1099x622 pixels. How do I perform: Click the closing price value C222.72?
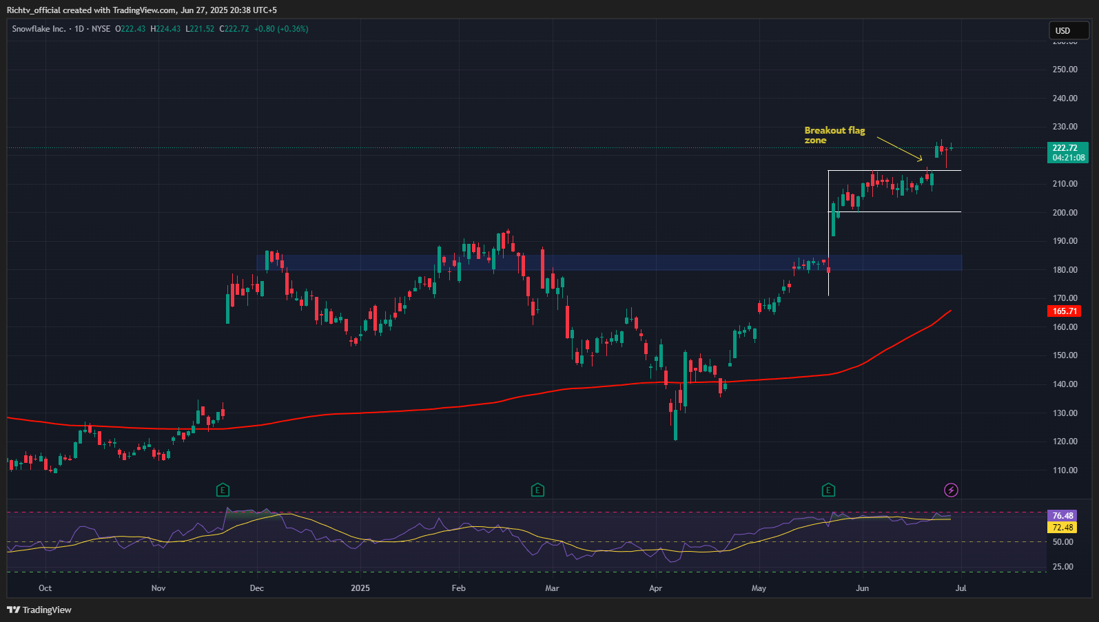click(234, 29)
